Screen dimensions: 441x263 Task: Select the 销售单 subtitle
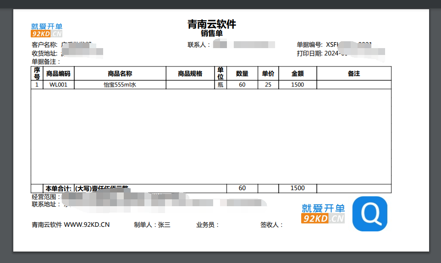pyautogui.click(x=211, y=33)
